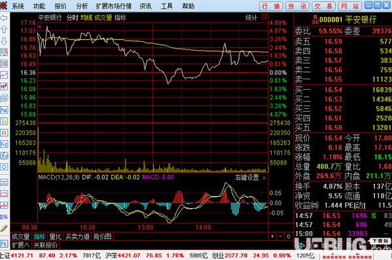Click the 行情 button at top right
The image size is (392, 260).
pyautogui.click(x=271, y=6)
